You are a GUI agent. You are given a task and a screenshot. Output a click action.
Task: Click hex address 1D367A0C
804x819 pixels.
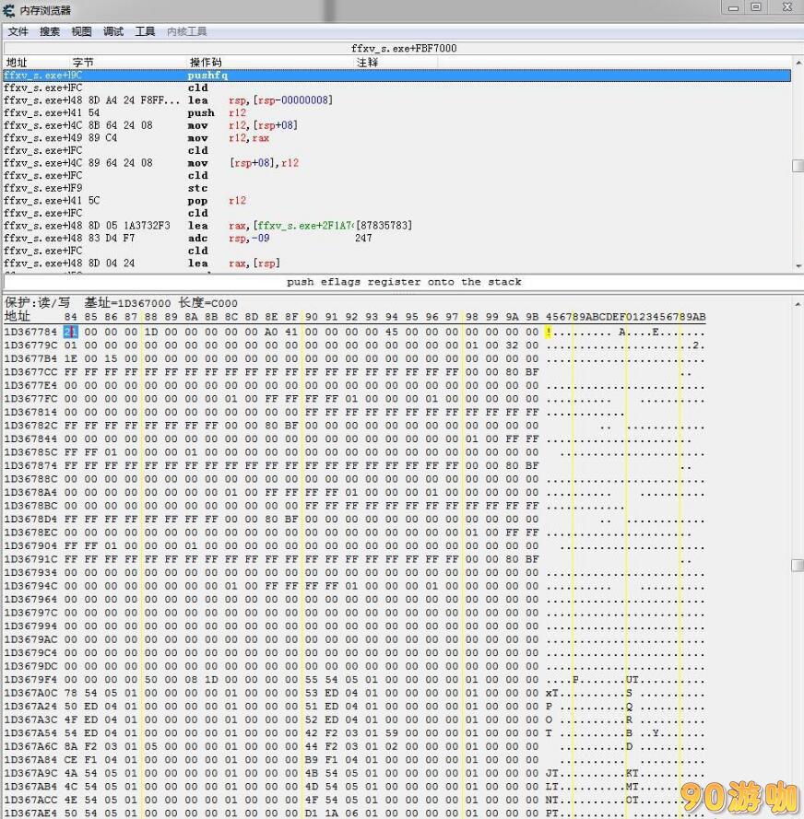30,693
